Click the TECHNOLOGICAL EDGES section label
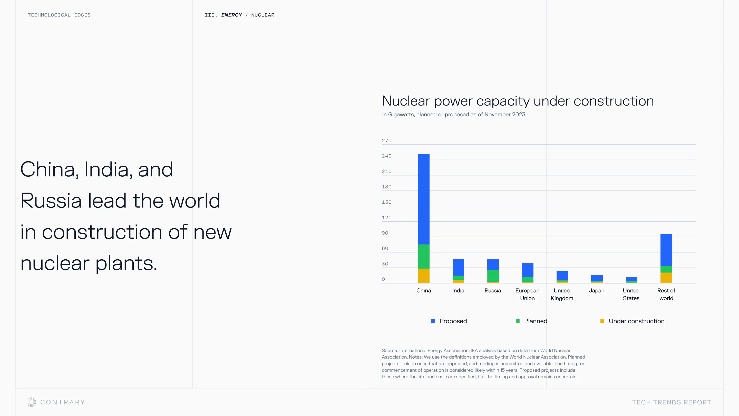Screen dimensions: 739x416 59,15
